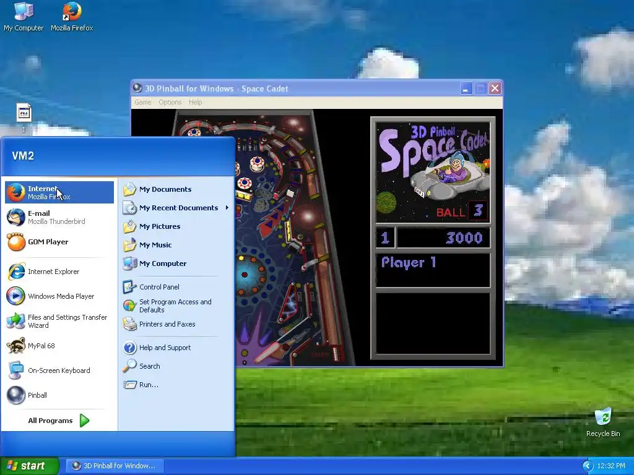Open Printers and Faxes icon

tap(129, 324)
